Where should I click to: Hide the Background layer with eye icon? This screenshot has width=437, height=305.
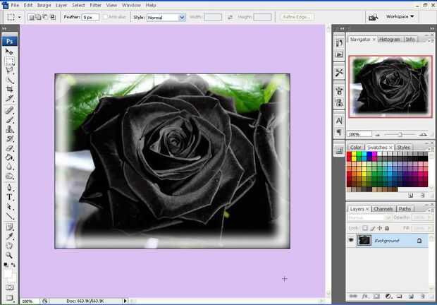click(x=352, y=240)
